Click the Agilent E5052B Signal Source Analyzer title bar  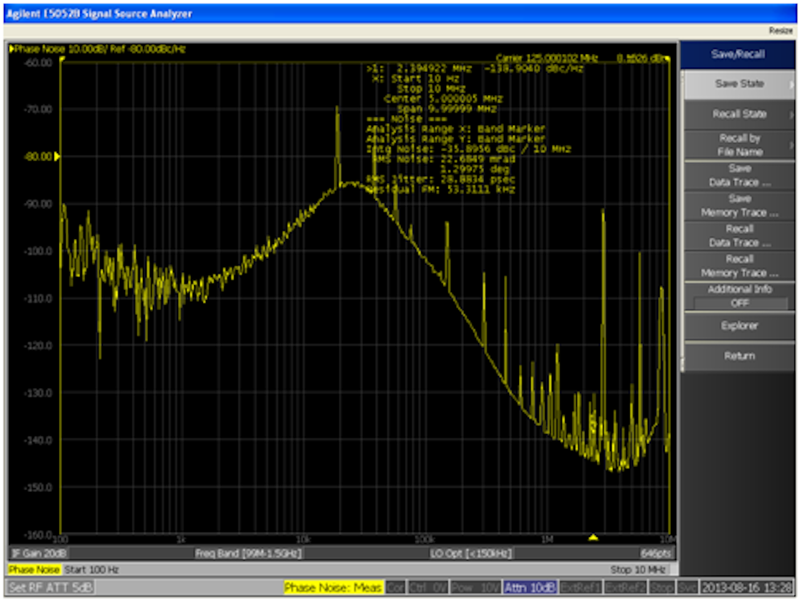pos(400,14)
